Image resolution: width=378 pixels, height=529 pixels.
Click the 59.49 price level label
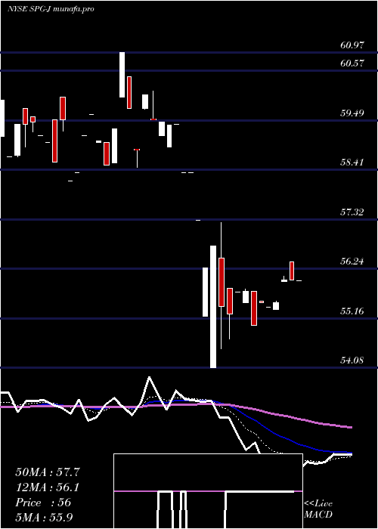point(352,113)
